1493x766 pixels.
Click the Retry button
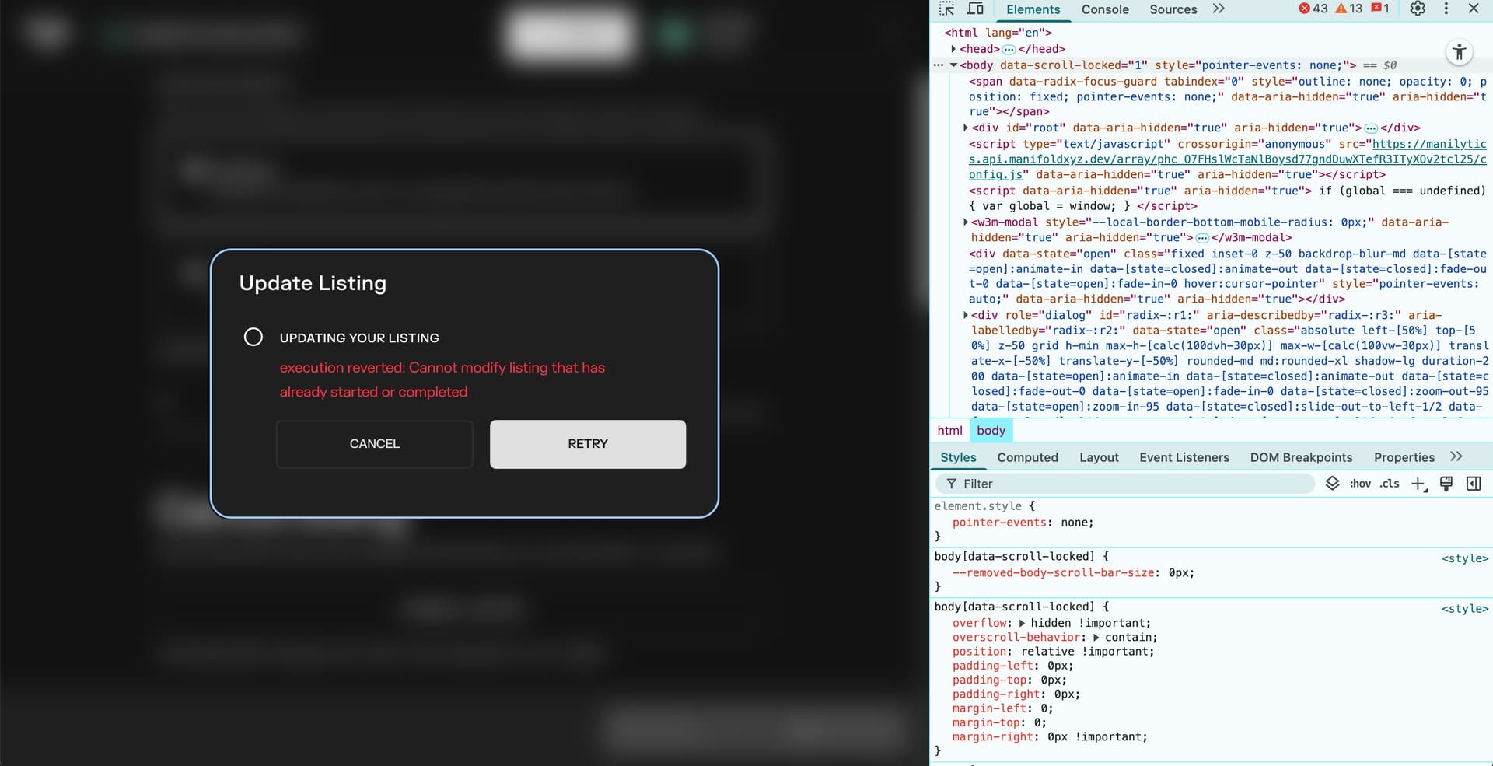(588, 444)
